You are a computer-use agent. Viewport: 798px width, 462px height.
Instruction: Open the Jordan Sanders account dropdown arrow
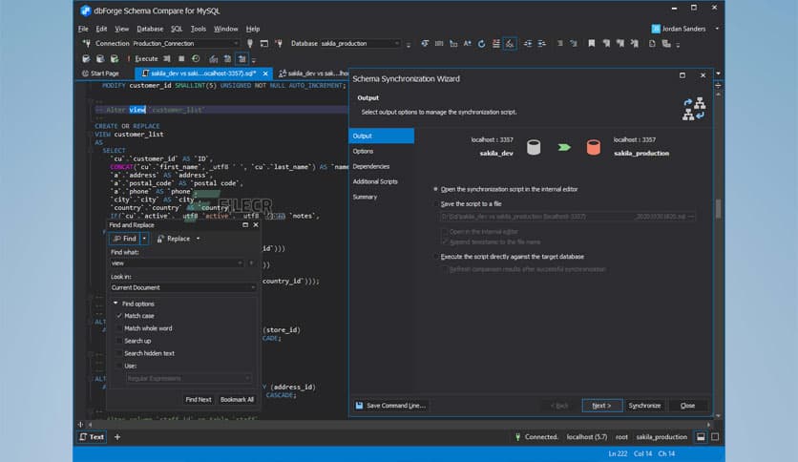pyautogui.click(x=717, y=29)
